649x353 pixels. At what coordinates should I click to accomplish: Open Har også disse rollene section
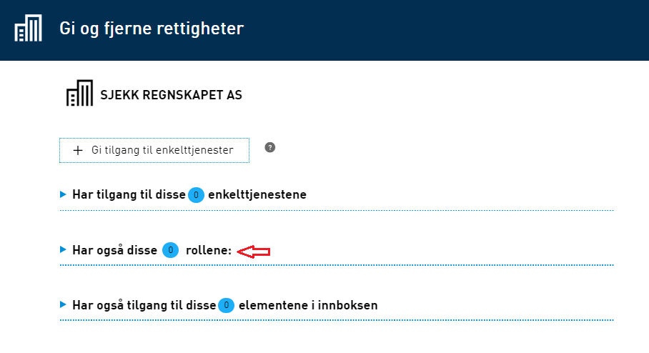(116, 250)
